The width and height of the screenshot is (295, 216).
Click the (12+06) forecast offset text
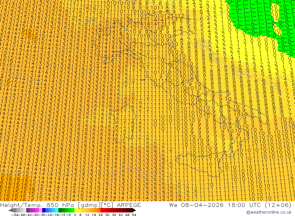[278, 205]
